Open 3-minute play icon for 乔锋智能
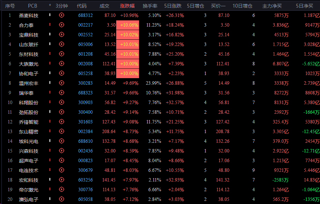The width and height of the screenshot is (320, 204). click(x=61, y=122)
